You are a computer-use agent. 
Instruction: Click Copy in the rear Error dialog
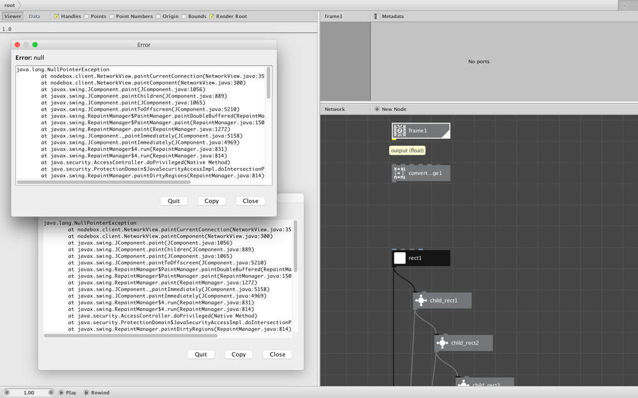click(x=239, y=355)
